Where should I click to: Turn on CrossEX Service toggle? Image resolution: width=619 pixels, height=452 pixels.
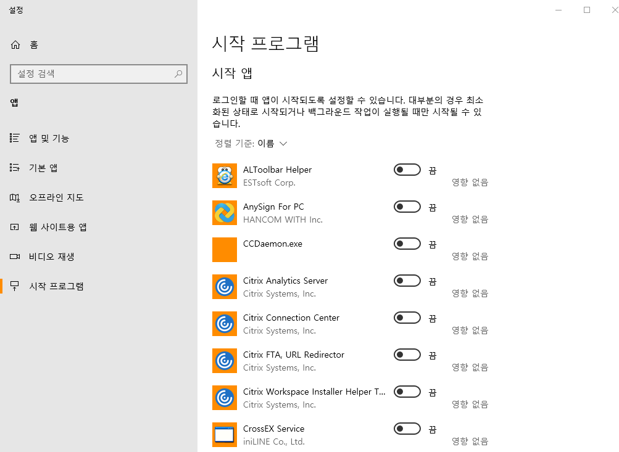coord(407,429)
